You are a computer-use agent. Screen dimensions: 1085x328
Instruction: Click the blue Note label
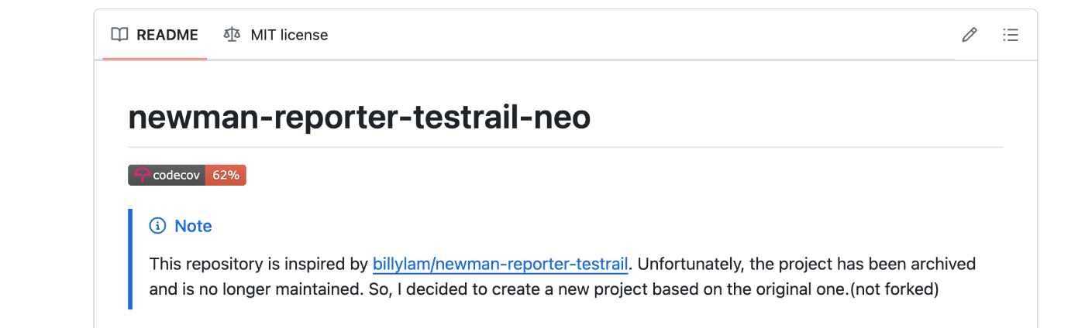click(x=193, y=226)
